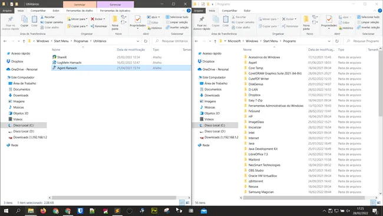The image size is (383, 216).
Task: Sort by Nome column in the Utilitários window
Action: 56,50
